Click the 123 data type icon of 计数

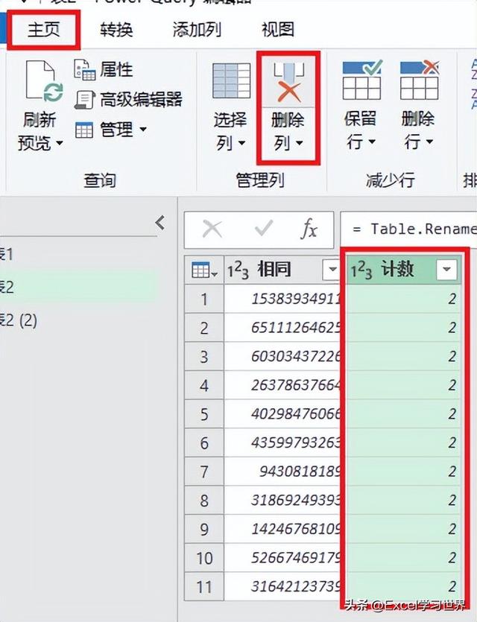pos(361,271)
